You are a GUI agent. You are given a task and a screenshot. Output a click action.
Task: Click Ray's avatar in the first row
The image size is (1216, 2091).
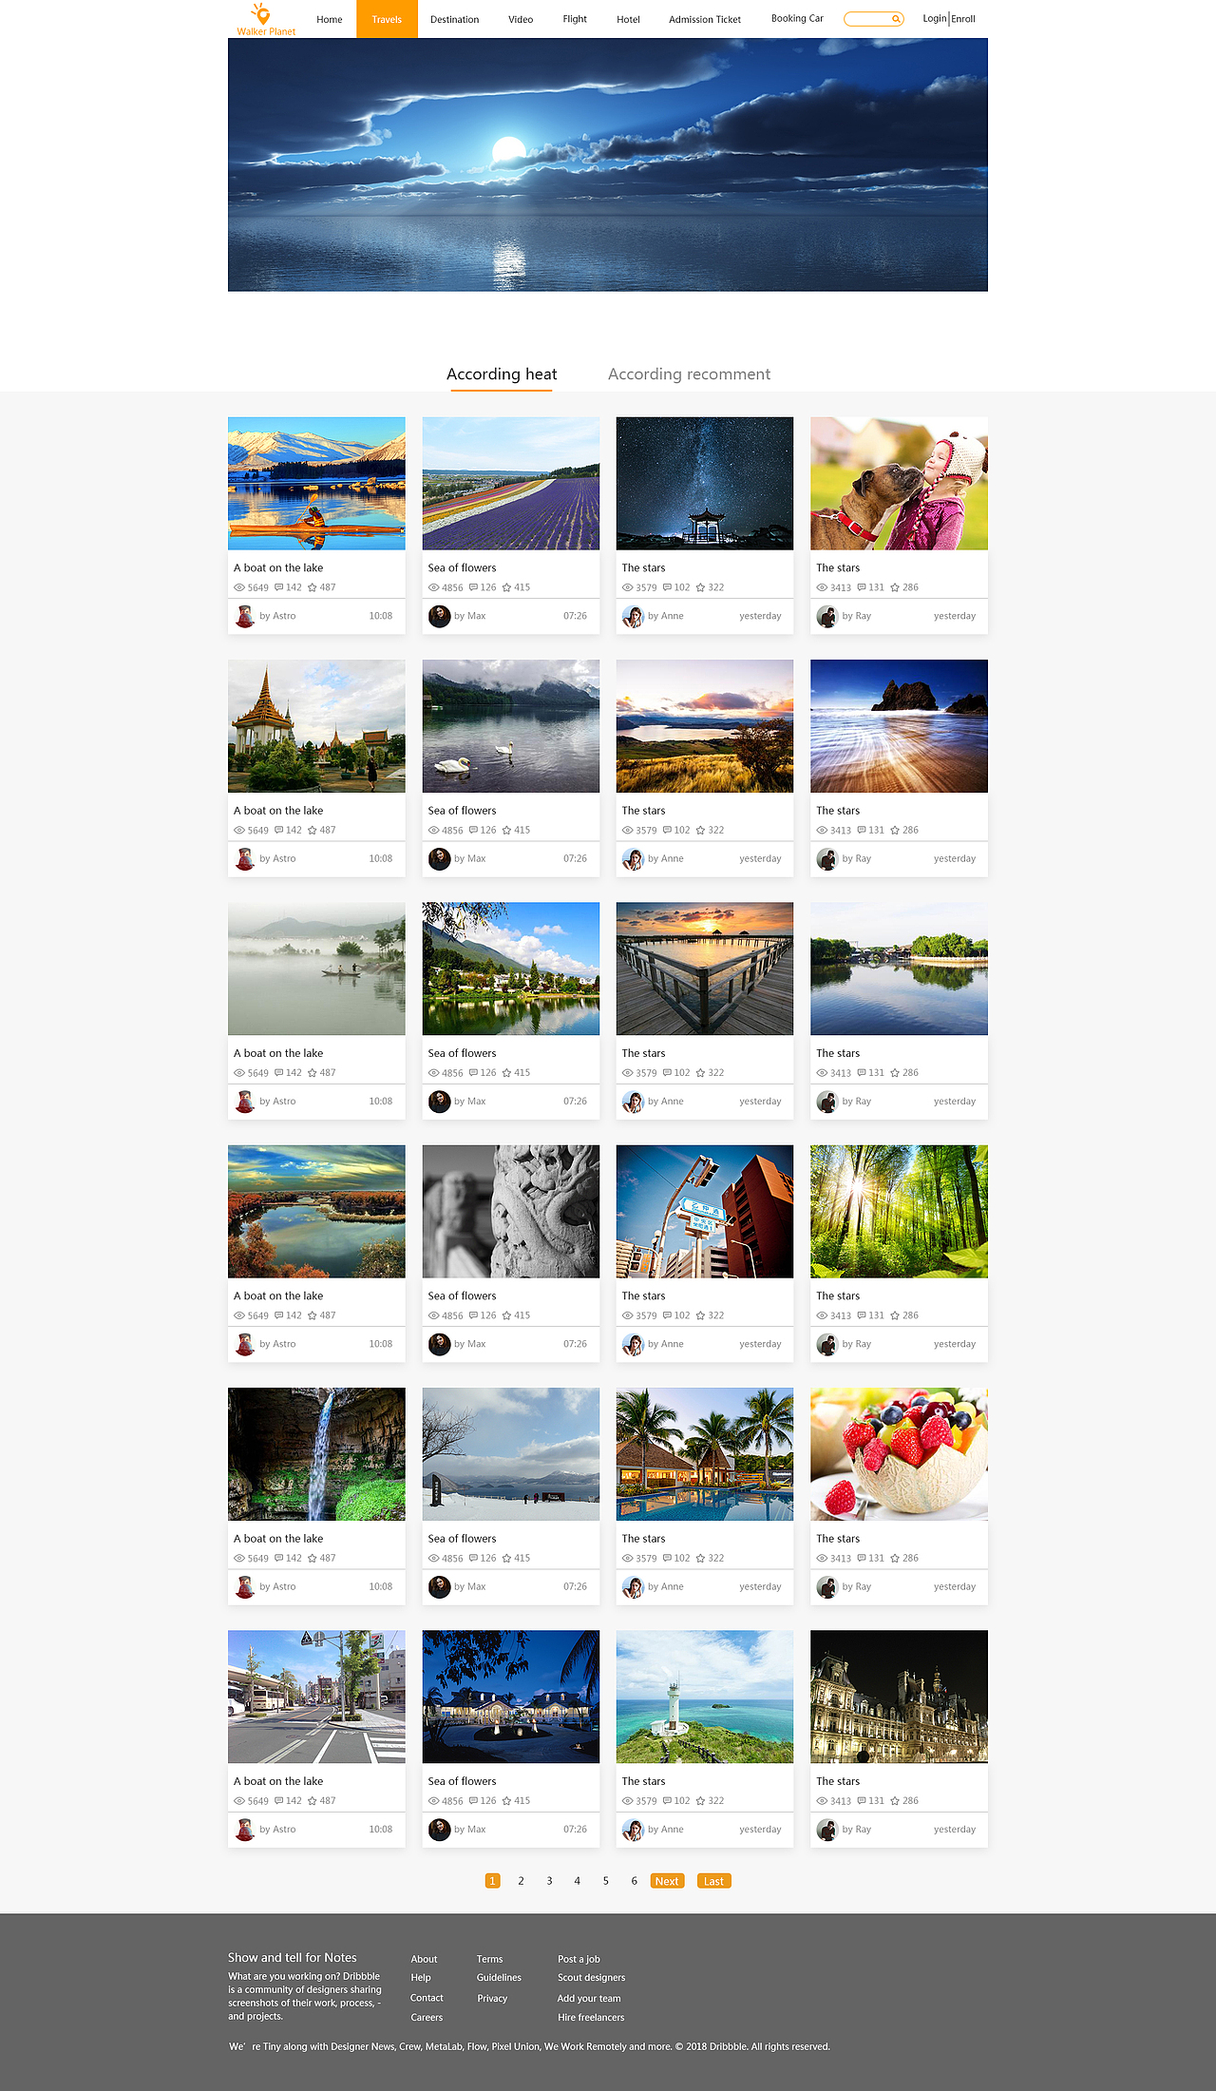827,616
